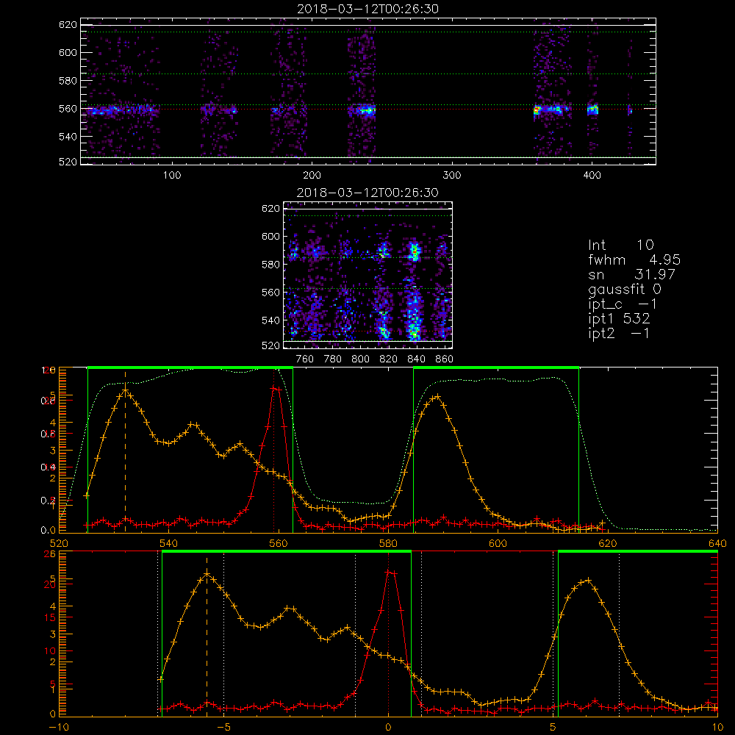
Task: Click the 640 x-axis label of third plot
Action: pos(717,543)
